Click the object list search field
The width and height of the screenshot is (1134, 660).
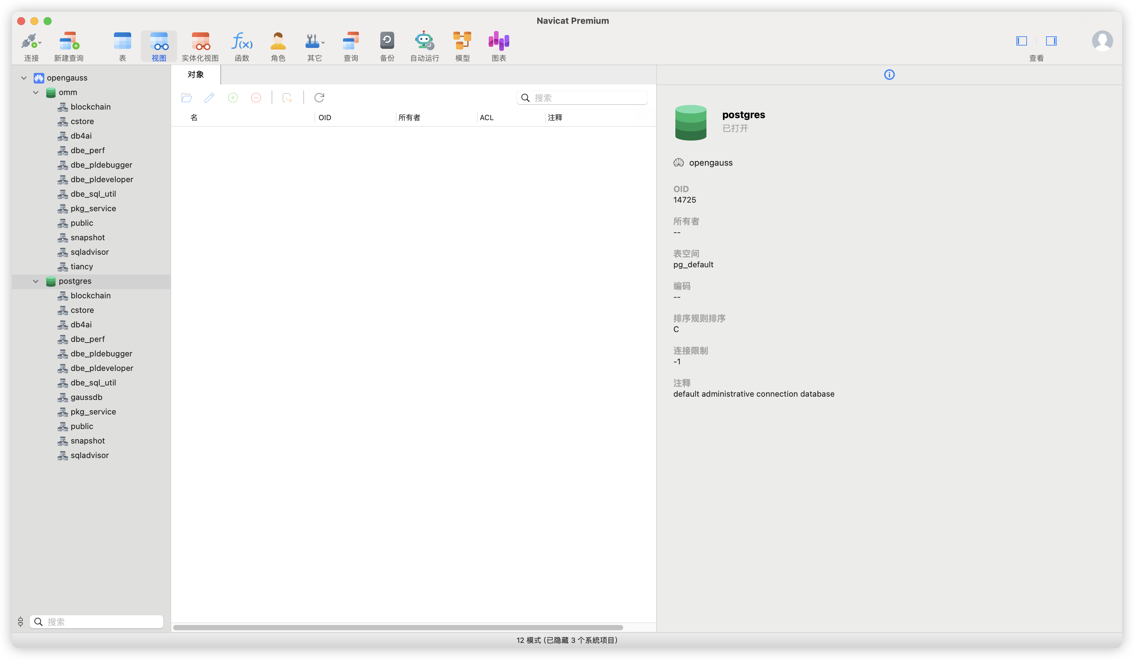pyautogui.click(x=582, y=97)
